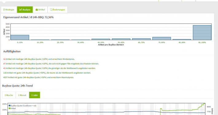This screenshot has width=218, height=115.
Task: Click the Buybox-Quote: 24h-Trend heading
Action: (18, 86)
